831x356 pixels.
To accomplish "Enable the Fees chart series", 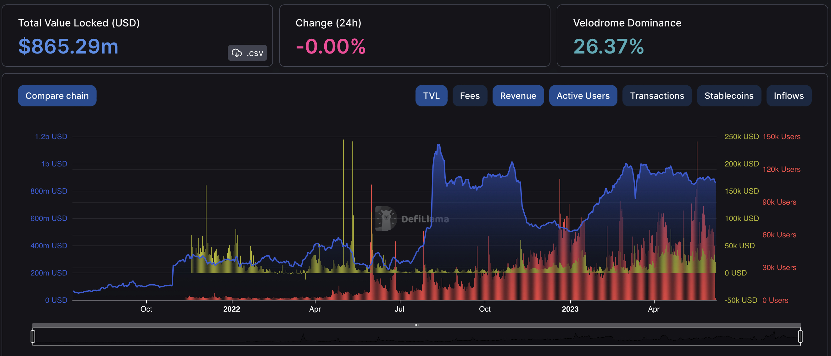I will coord(470,96).
